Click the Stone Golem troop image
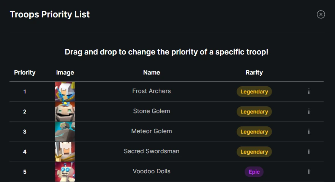The height and width of the screenshot is (182, 335). (x=65, y=112)
